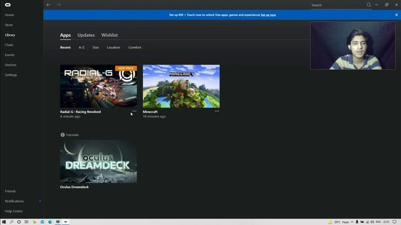This screenshot has width=401, height=225.
Task: Open the Store in the sidebar
Action: click(x=9, y=25)
